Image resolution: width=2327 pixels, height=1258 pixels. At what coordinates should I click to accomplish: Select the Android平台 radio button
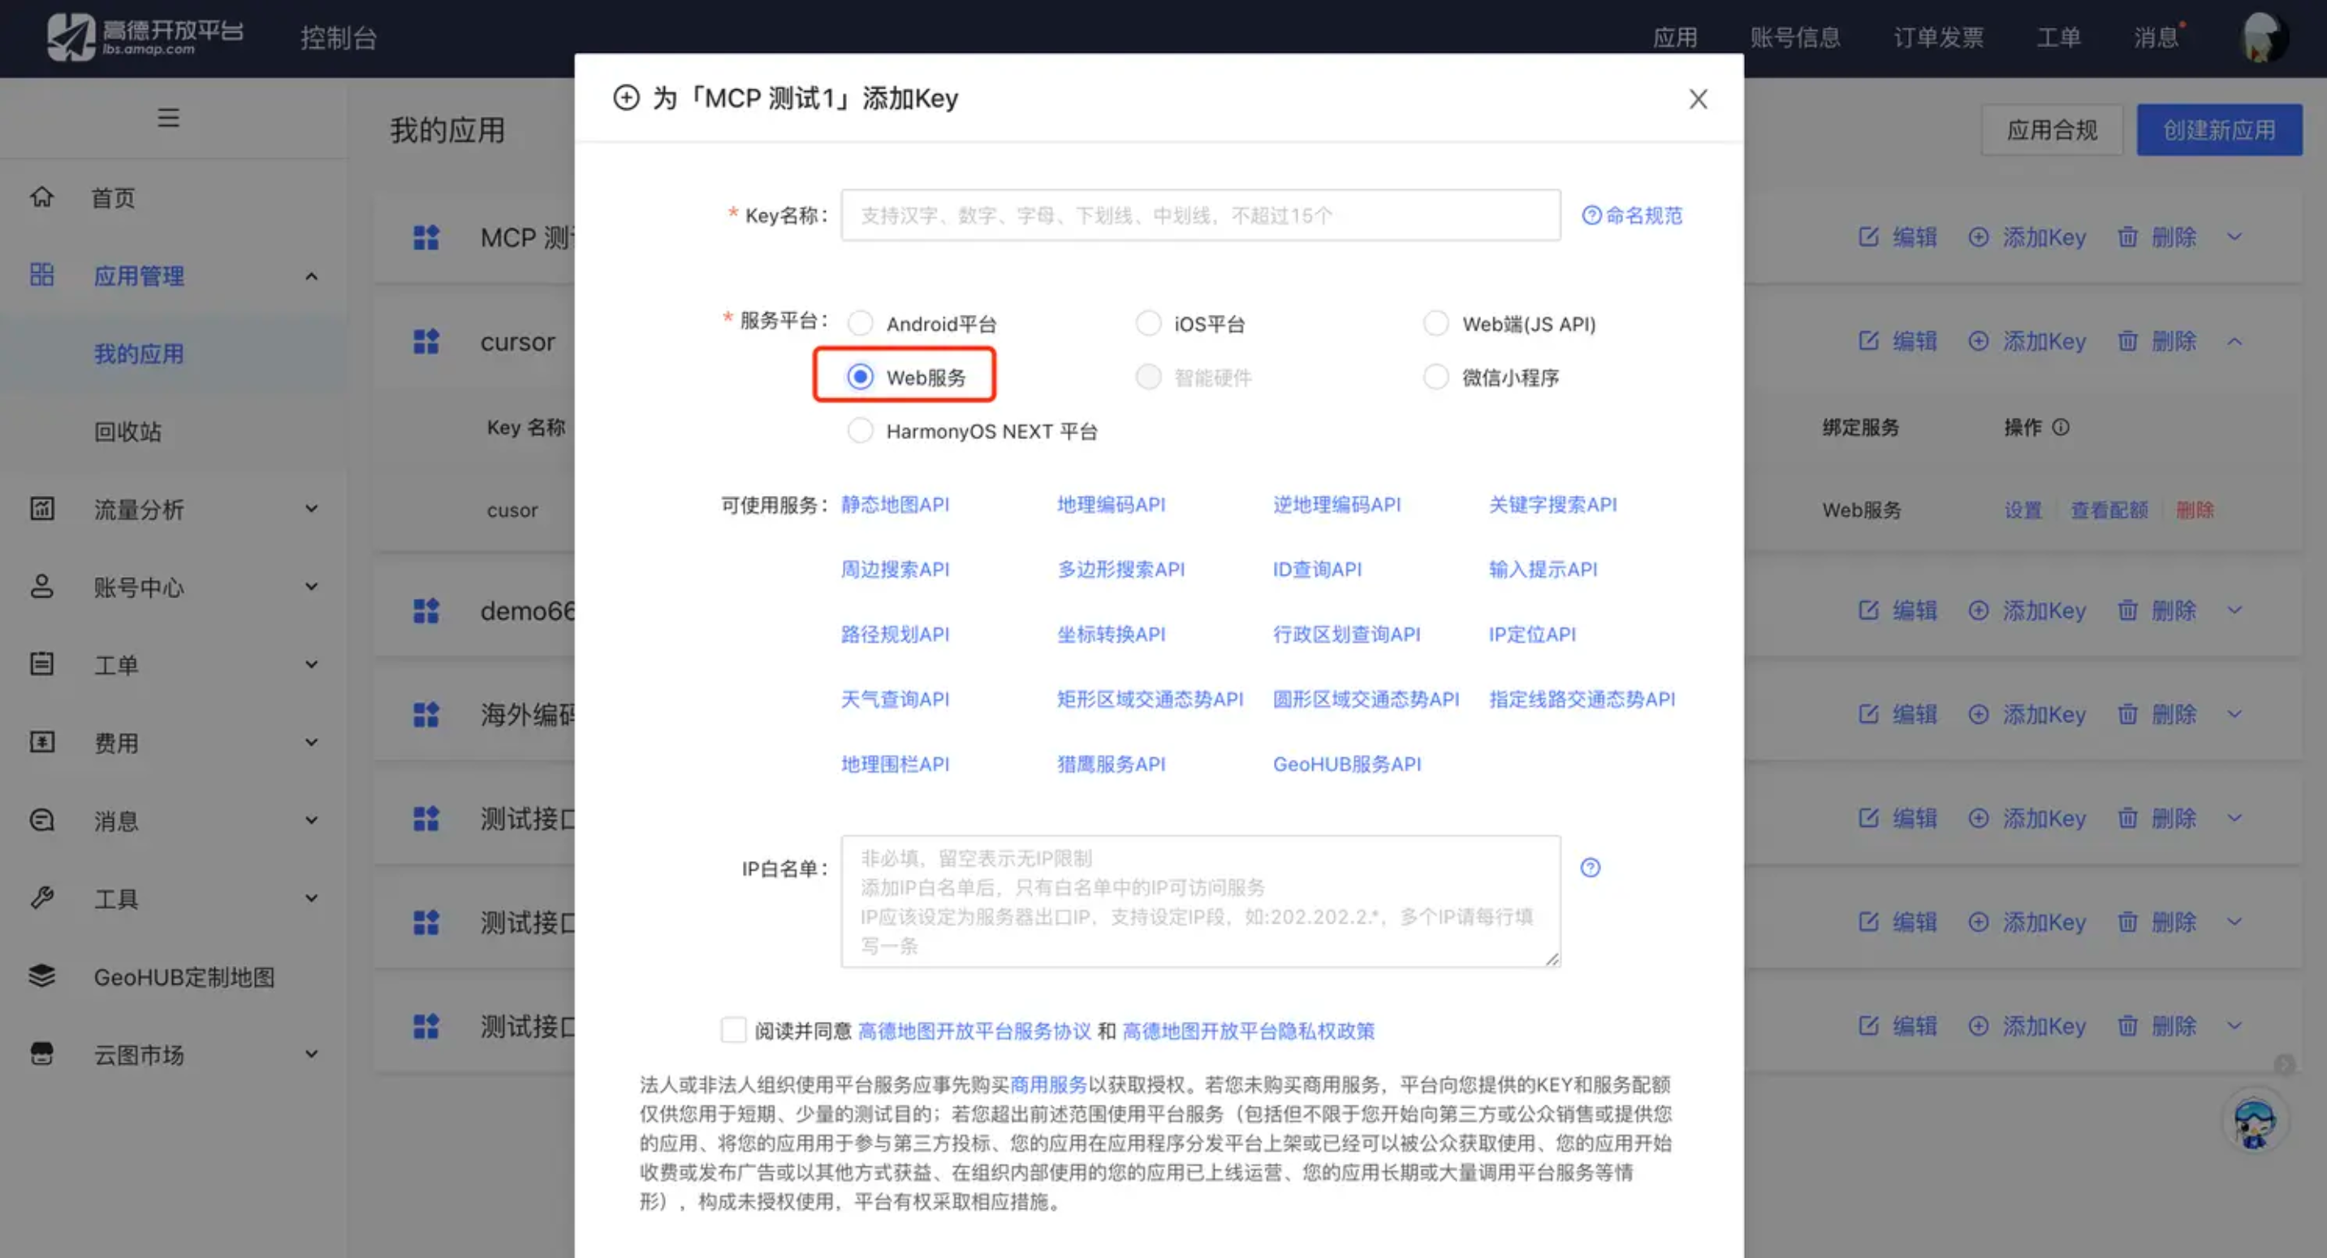(x=860, y=323)
